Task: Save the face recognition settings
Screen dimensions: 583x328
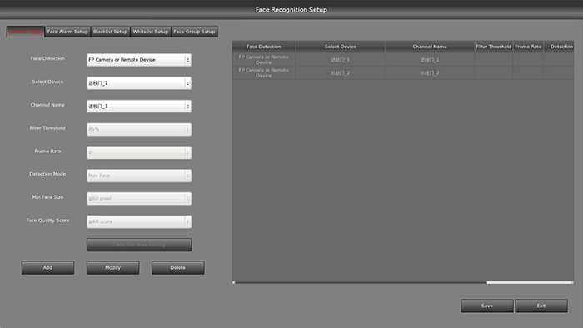Action: tap(487, 306)
